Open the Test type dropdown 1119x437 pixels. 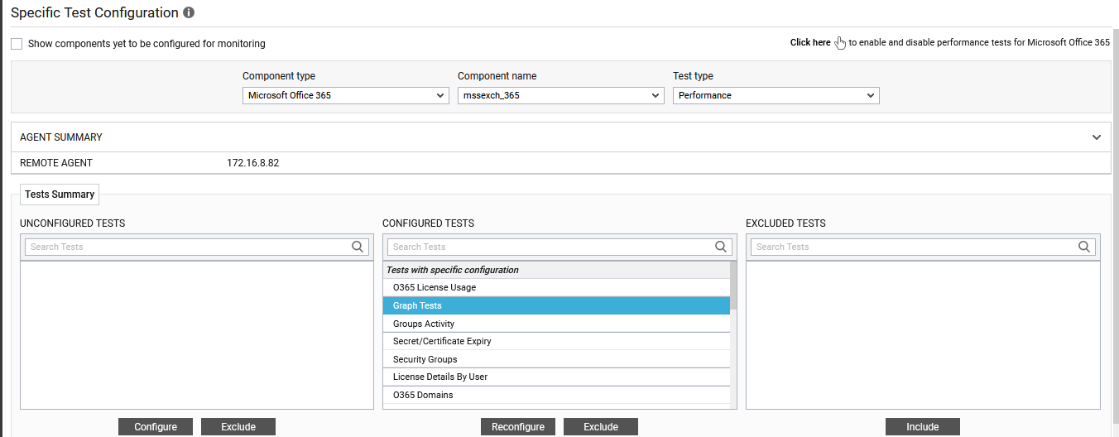tap(776, 95)
